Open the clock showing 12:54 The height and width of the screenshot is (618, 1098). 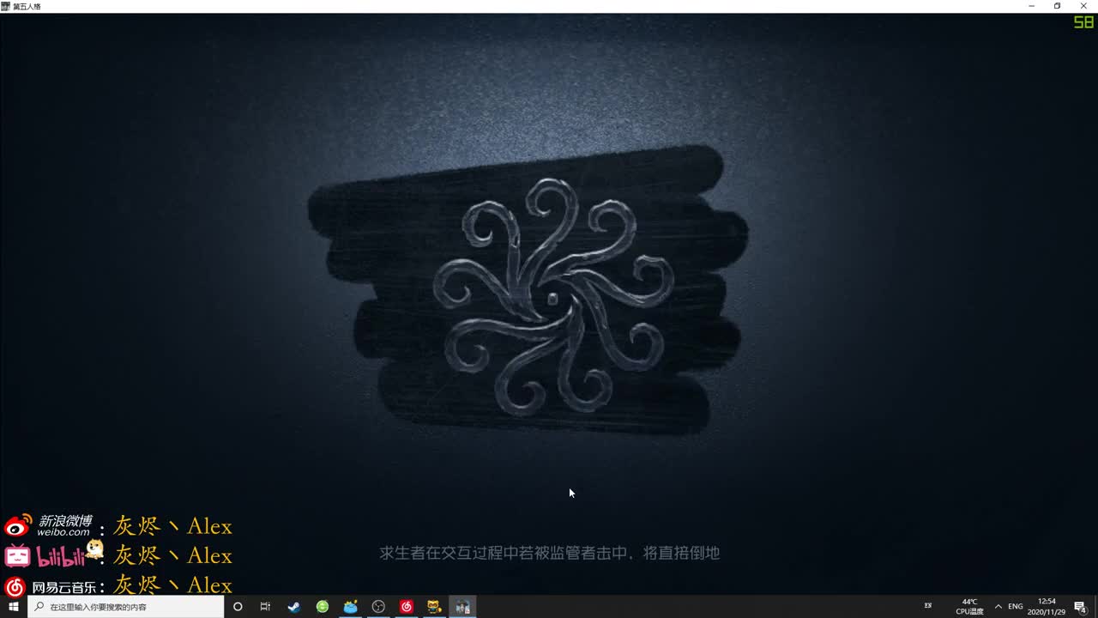coord(1047,607)
